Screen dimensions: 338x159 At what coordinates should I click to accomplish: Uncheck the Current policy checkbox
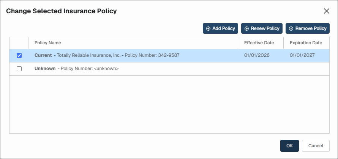point(19,55)
